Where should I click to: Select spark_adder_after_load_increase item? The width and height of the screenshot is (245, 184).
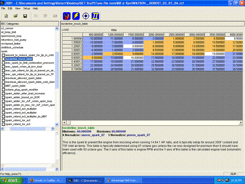coord(25,94)
